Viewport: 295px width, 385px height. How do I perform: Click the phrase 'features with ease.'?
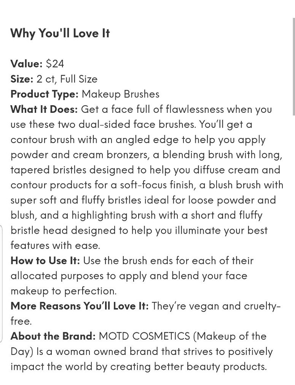click(x=56, y=245)
